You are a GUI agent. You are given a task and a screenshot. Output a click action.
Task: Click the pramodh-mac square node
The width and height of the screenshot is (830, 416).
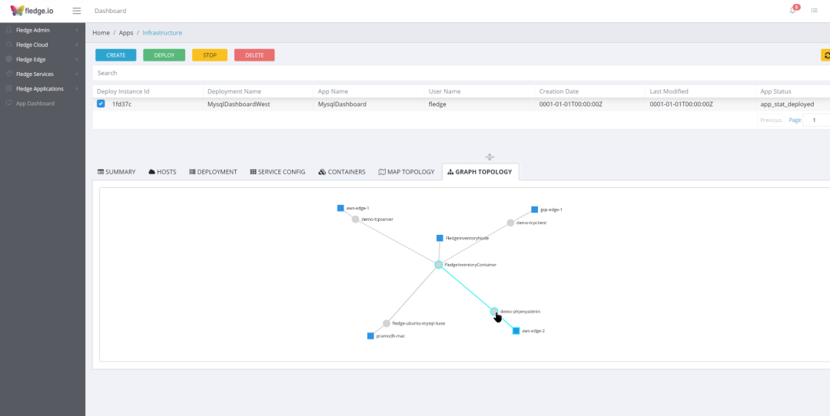tap(370, 336)
